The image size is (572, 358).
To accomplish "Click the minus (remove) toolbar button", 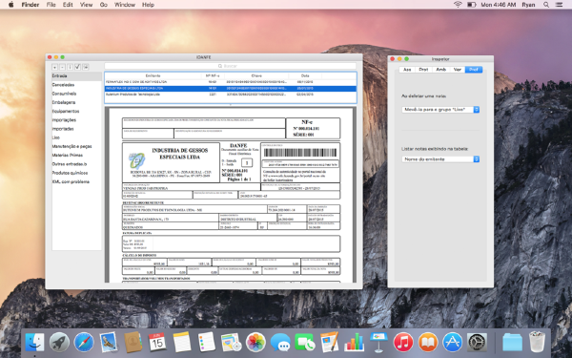I will point(62,67).
